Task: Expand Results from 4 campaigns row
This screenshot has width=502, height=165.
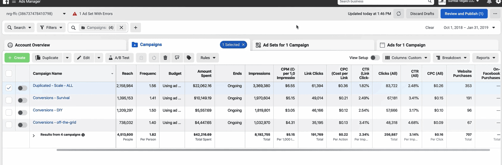Action: tap(34, 135)
